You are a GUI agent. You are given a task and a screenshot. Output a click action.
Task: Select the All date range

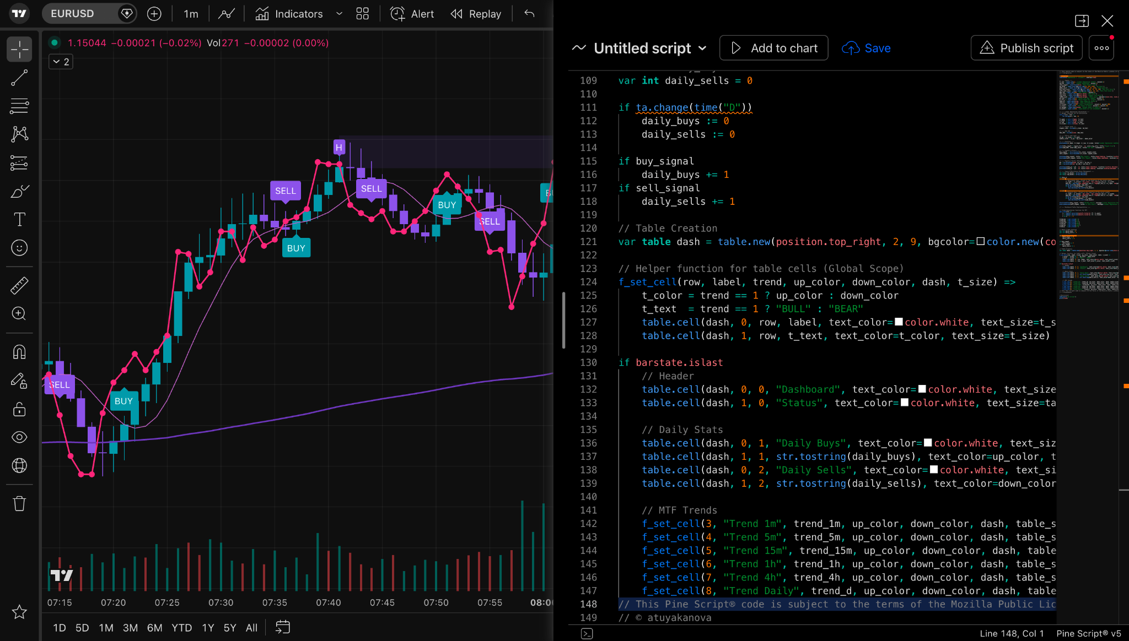[251, 628]
